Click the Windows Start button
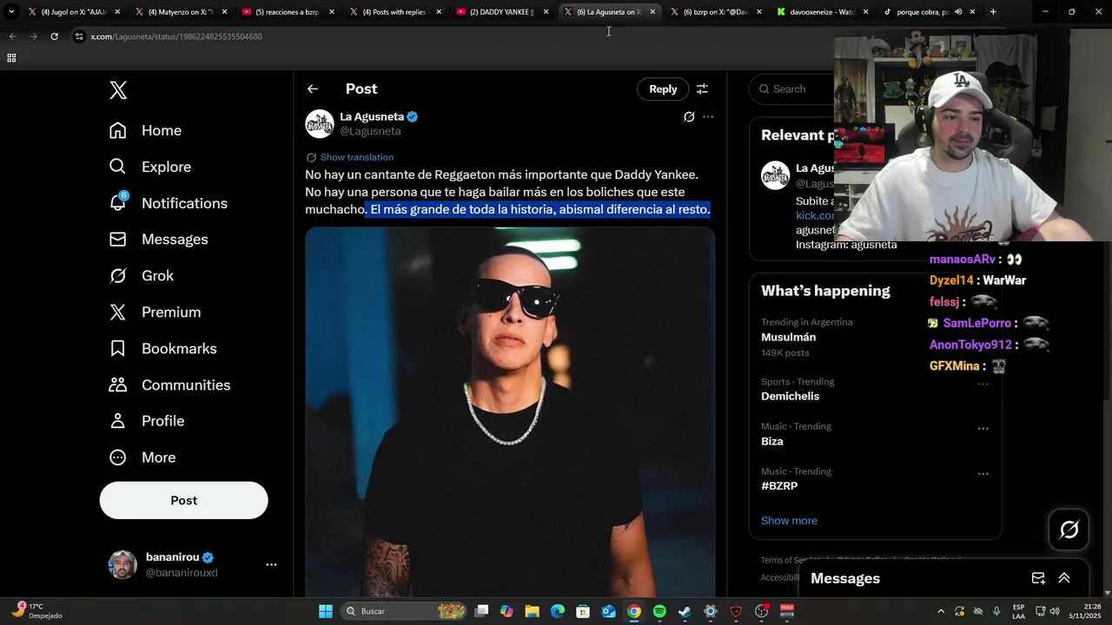Viewport: 1112px width, 625px height. (x=326, y=611)
